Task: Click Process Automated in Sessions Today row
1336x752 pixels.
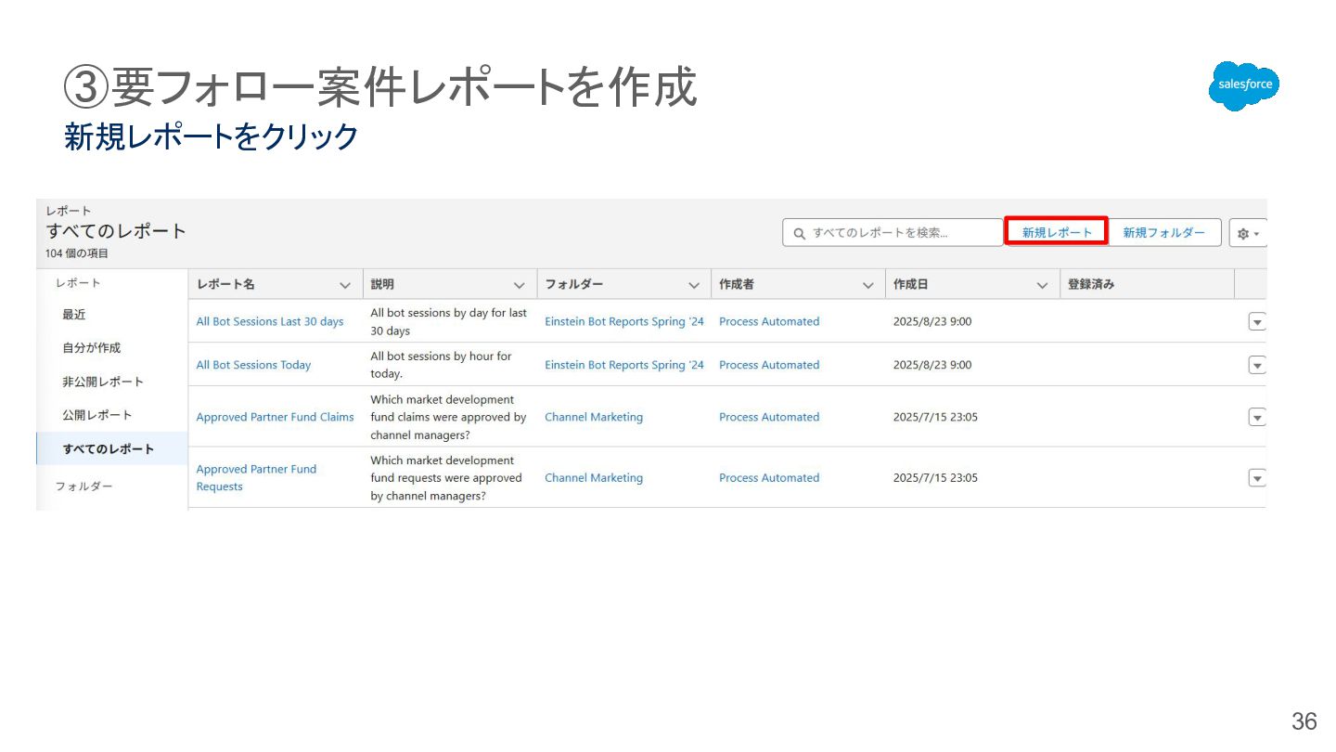Action: tap(769, 365)
